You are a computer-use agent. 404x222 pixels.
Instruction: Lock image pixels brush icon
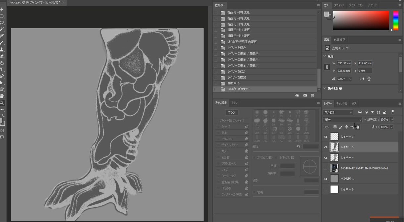[x=341, y=127]
